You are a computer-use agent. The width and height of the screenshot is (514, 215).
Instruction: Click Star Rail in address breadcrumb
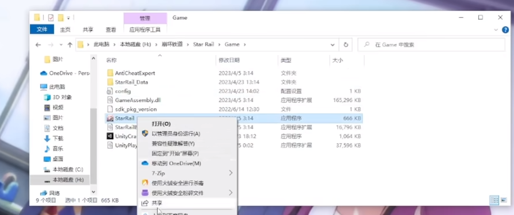click(204, 45)
